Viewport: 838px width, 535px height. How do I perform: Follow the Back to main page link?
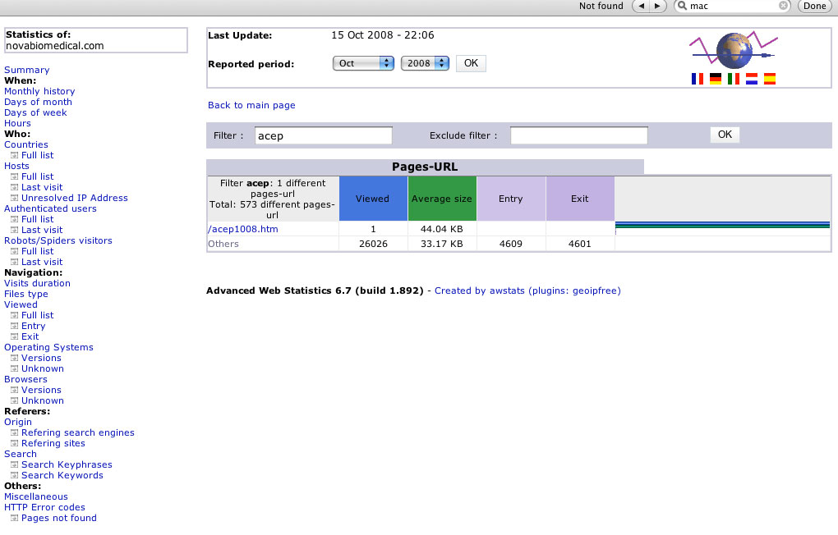pos(251,105)
